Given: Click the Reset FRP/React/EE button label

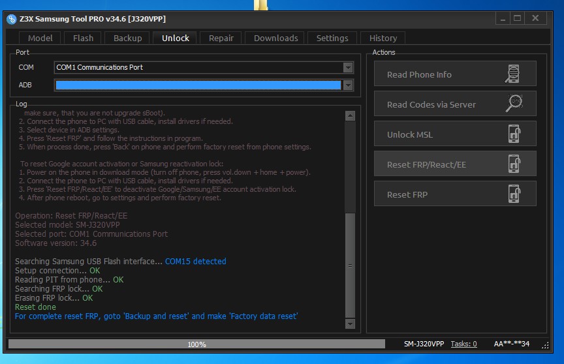Looking at the screenshot, I should (426, 164).
